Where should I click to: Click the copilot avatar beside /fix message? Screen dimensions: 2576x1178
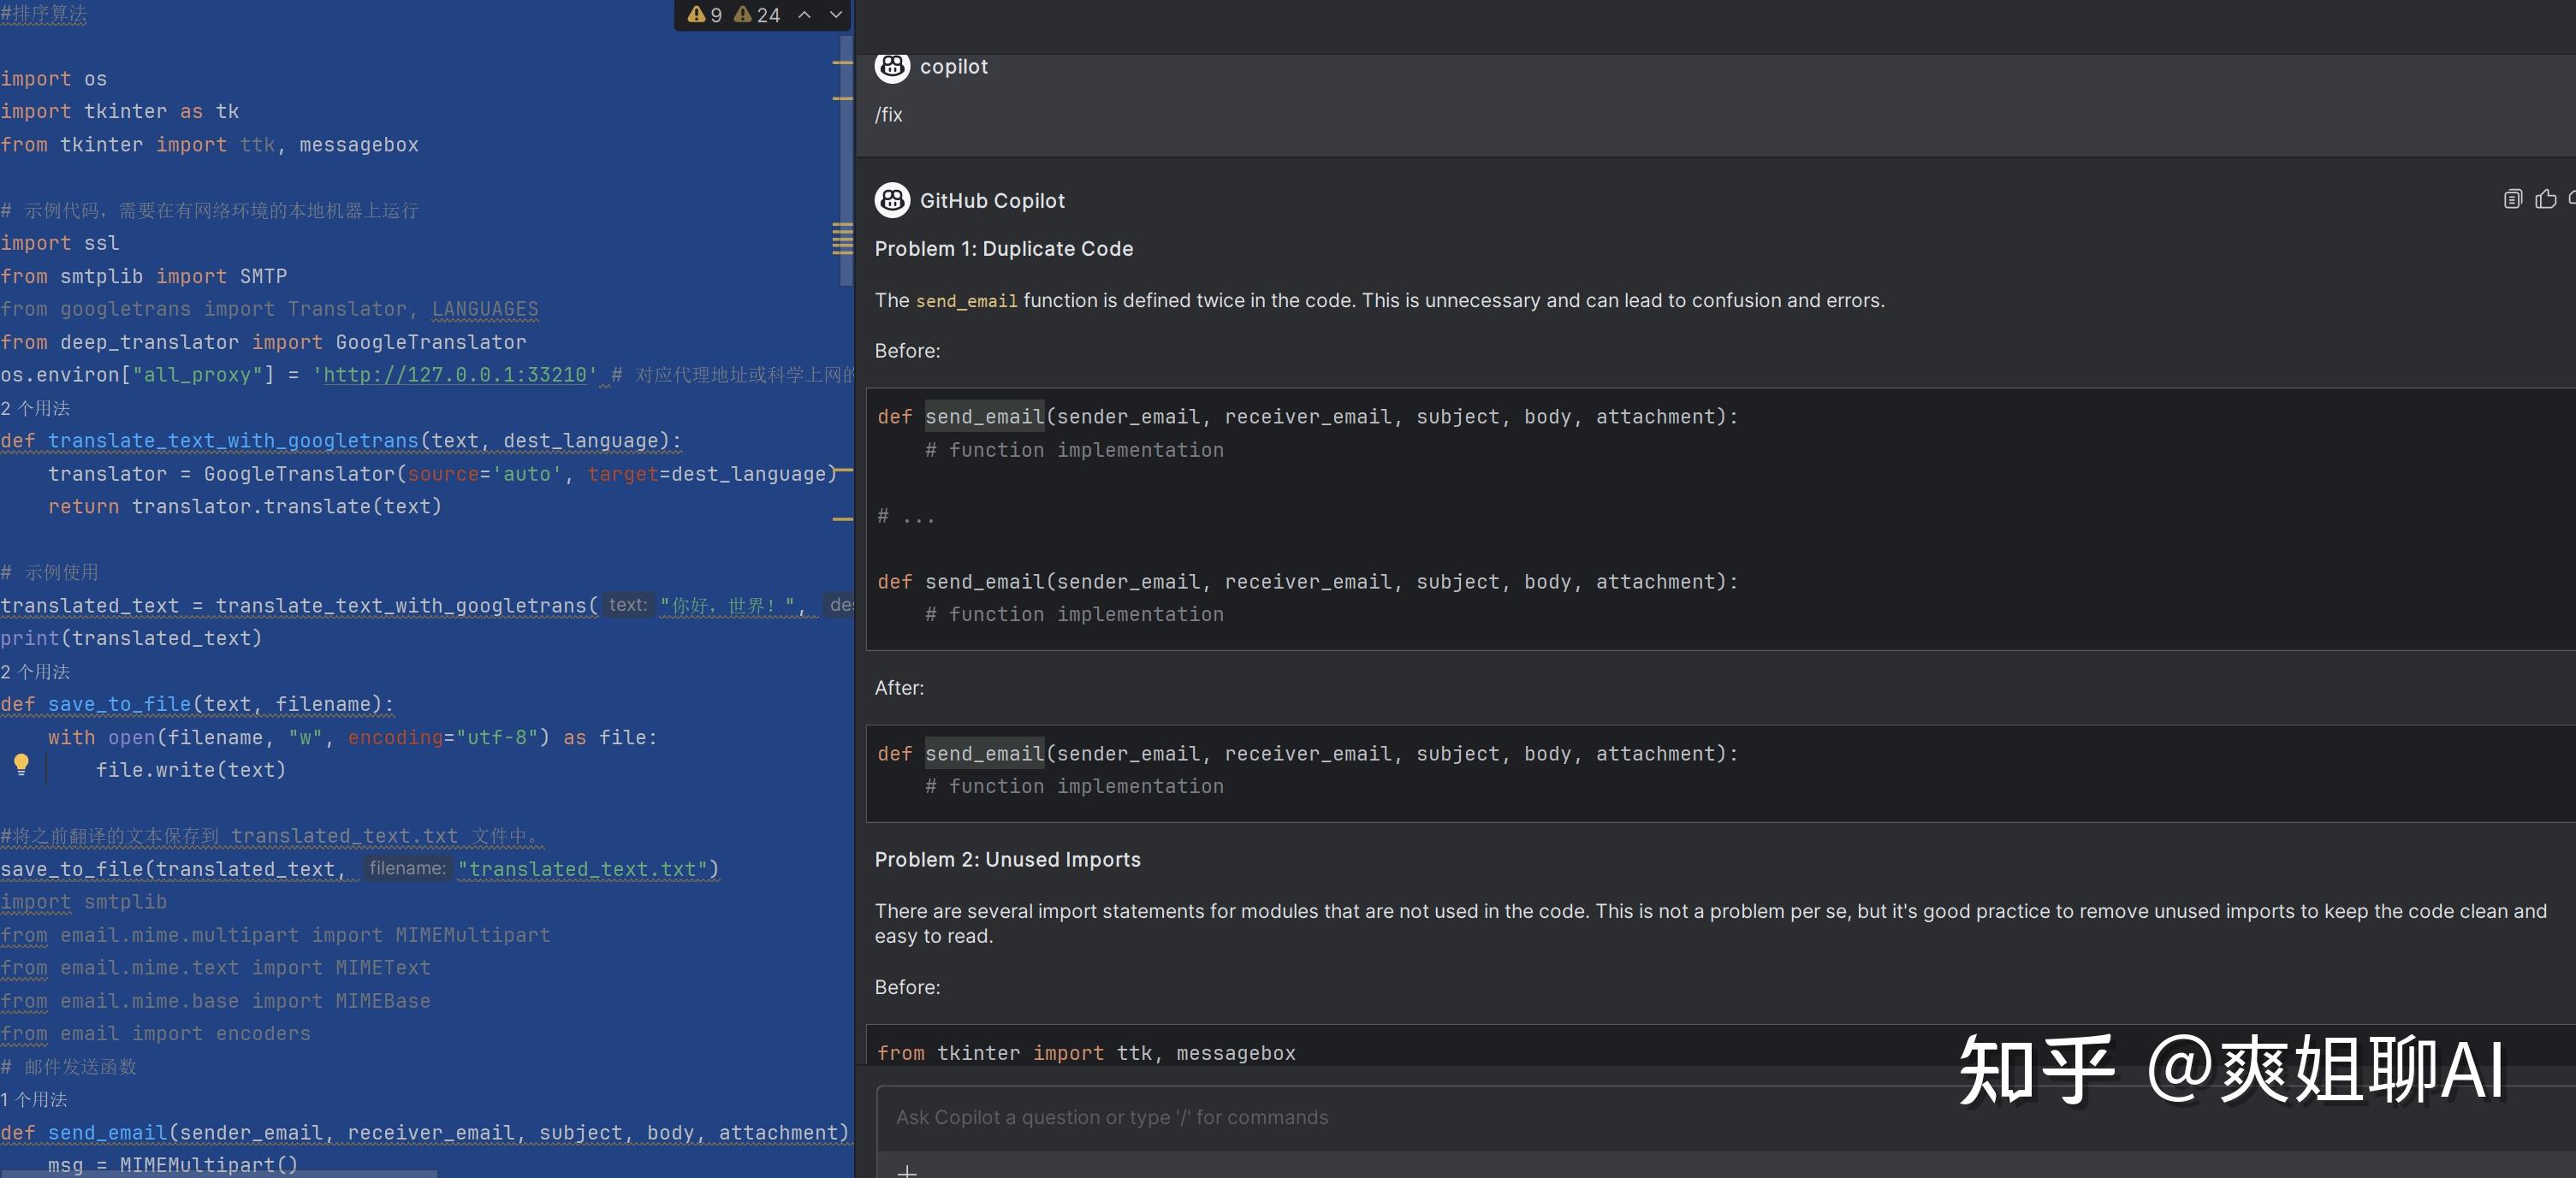[891, 67]
